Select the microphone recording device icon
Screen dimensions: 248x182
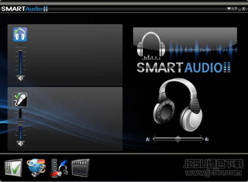pyautogui.click(x=20, y=100)
